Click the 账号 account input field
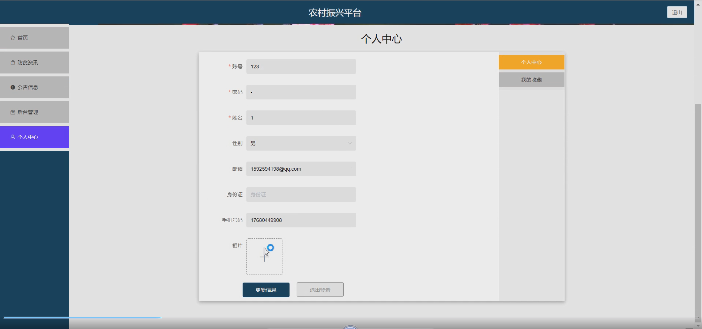The image size is (702, 329). 301,67
